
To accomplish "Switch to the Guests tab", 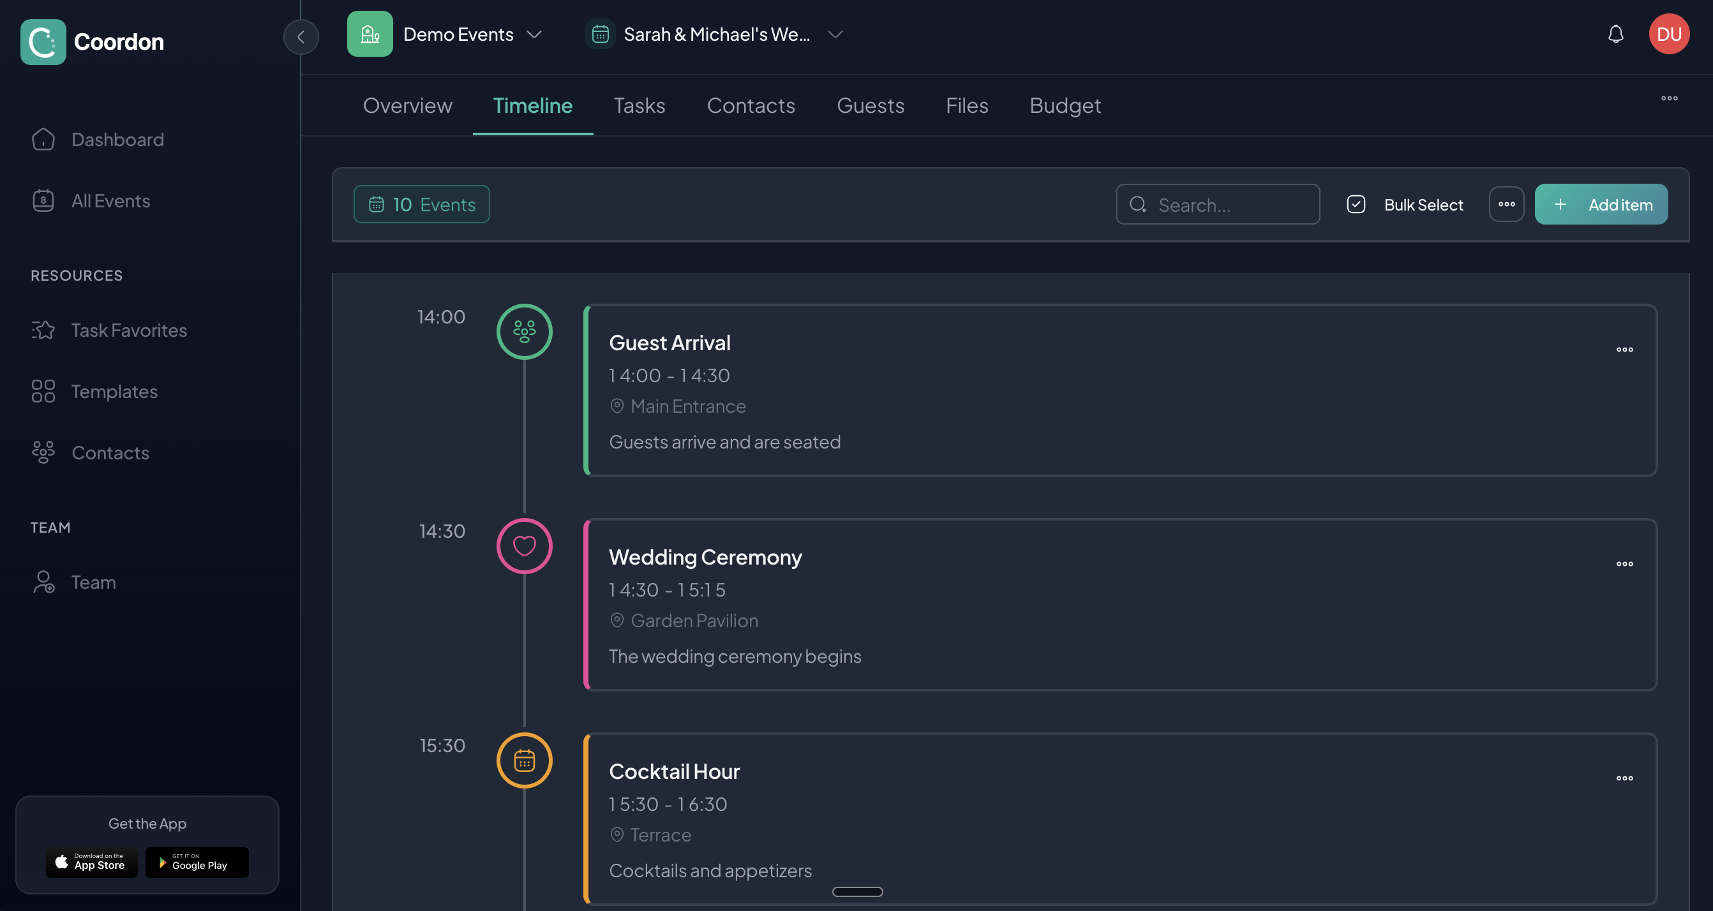I will point(871,105).
